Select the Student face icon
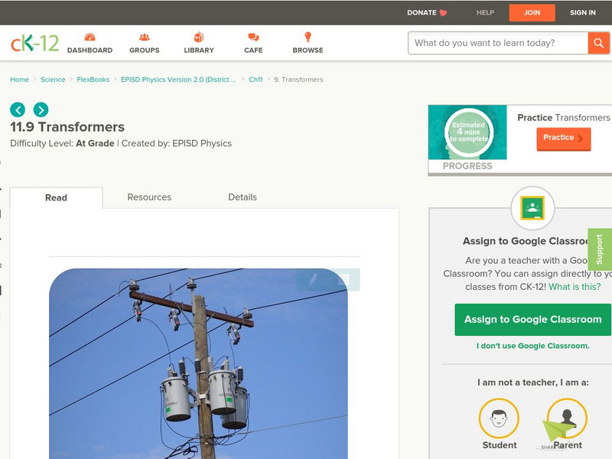 (x=499, y=418)
